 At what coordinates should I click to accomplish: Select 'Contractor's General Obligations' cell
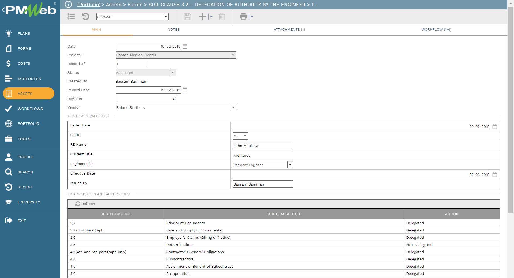[284, 252]
